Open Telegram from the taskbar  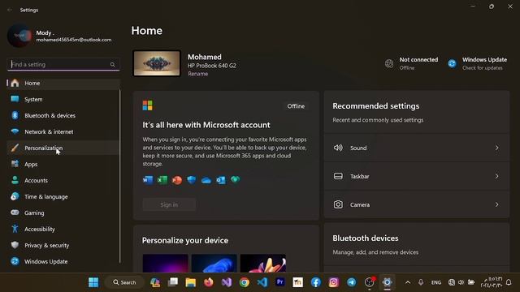click(352, 282)
